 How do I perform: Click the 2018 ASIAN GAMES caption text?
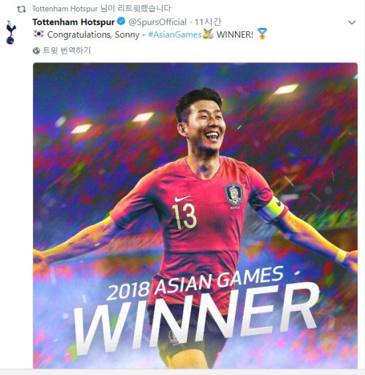pos(195,283)
